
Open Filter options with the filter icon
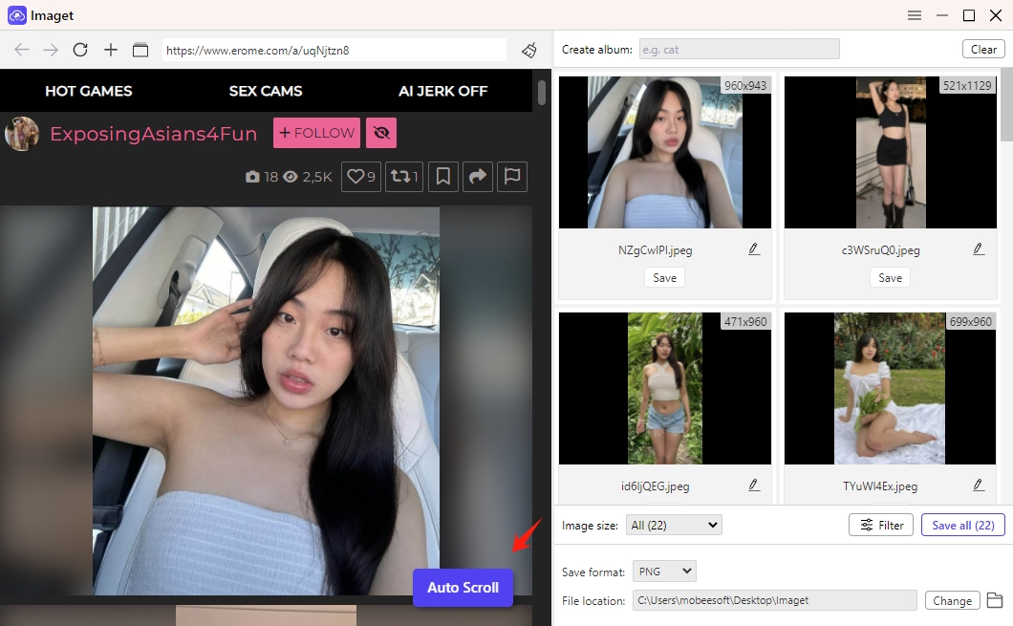[880, 525]
